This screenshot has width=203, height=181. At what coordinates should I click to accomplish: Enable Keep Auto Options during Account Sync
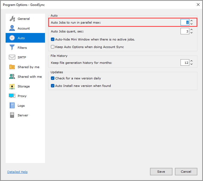click(52, 47)
